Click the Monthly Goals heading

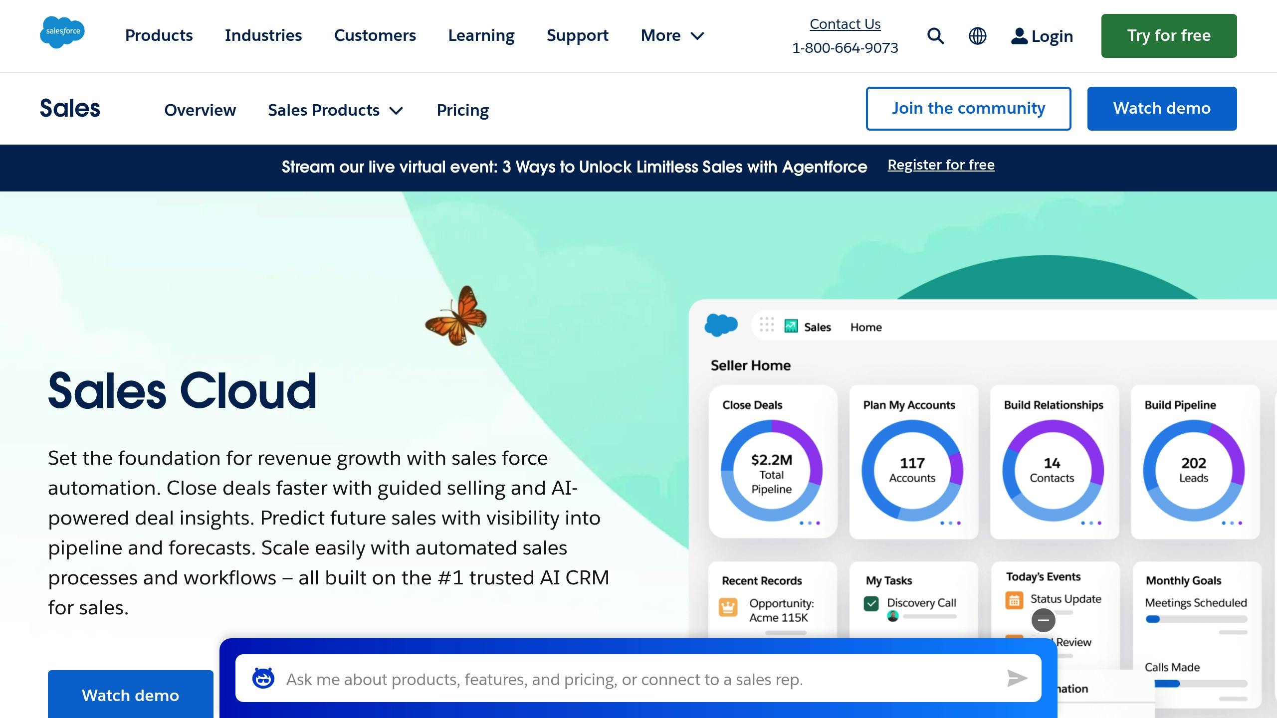pyautogui.click(x=1184, y=581)
